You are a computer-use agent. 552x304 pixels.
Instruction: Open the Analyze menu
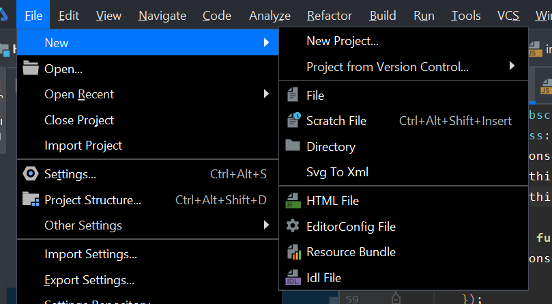[x=270, y=16]
